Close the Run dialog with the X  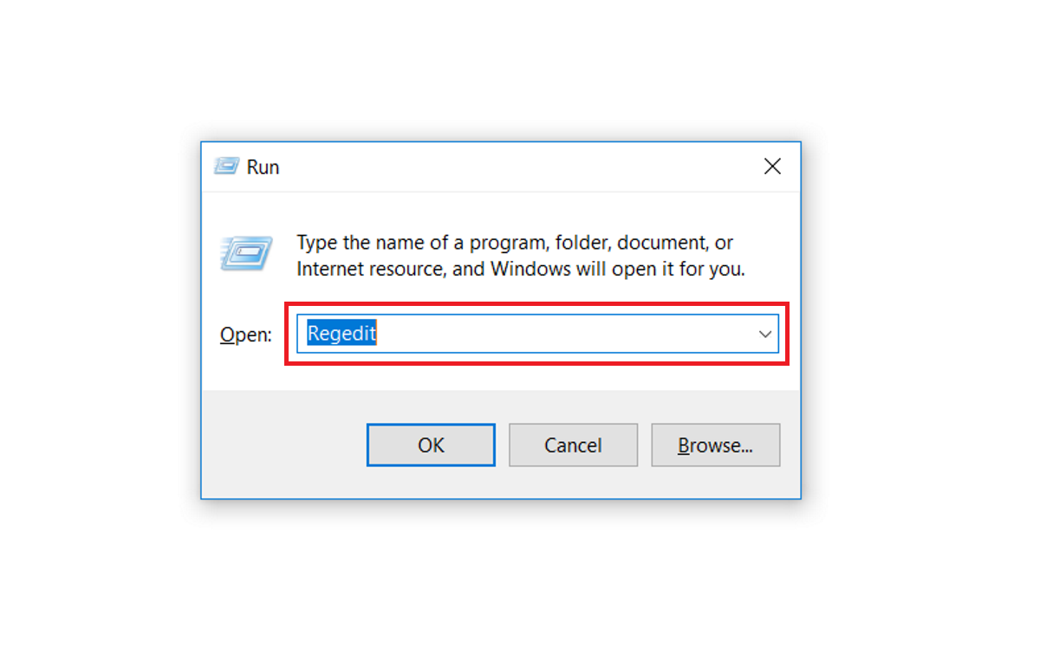pyautogui.click(x=772, y=166)
